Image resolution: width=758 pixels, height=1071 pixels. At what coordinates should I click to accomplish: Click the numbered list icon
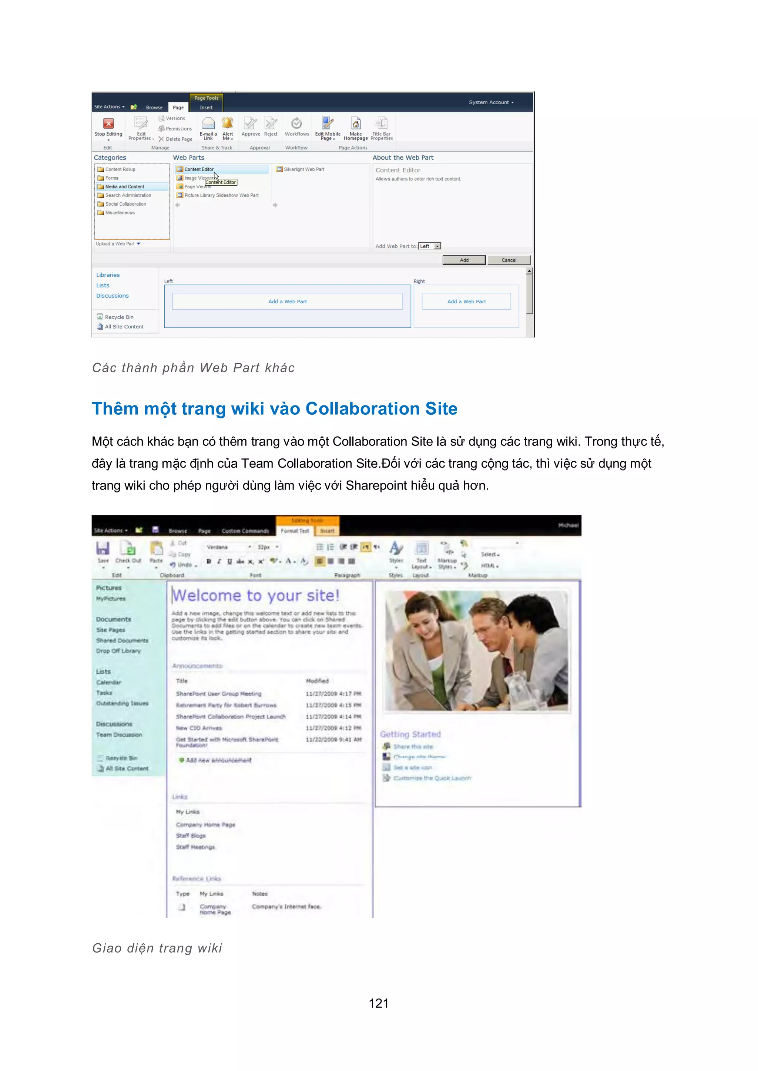click(331, 547)
